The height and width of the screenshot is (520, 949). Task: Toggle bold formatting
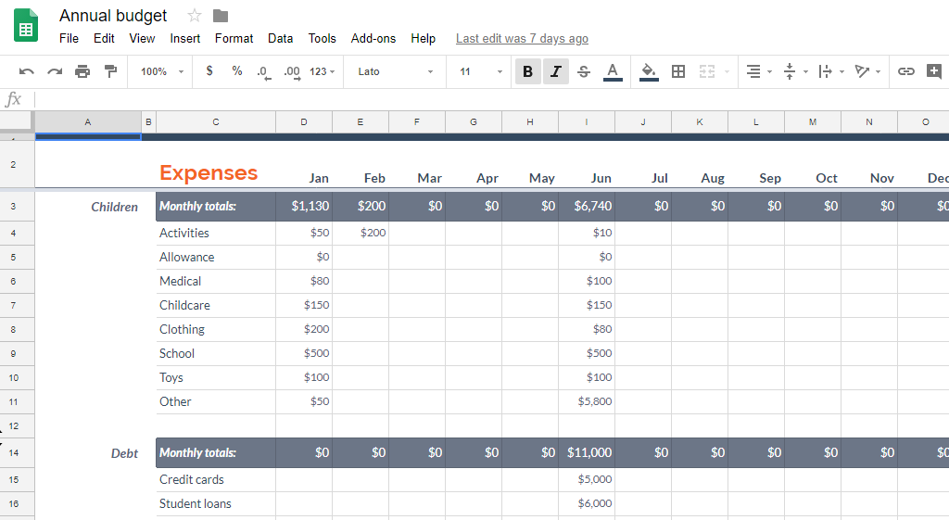point(527,71)
